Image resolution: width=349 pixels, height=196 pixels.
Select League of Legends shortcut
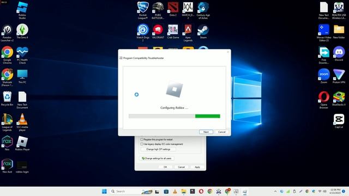(x=7, y=122)
